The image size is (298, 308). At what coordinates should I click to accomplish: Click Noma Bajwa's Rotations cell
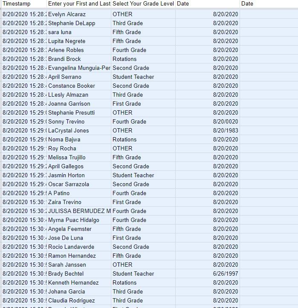click(x=143, y=139)
